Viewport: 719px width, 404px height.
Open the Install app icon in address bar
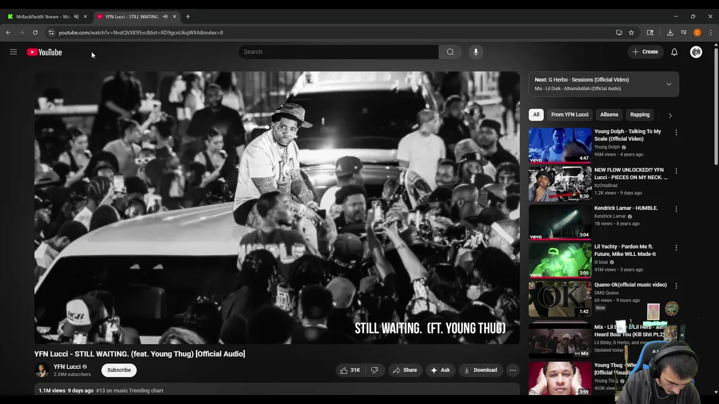[619, 33]
